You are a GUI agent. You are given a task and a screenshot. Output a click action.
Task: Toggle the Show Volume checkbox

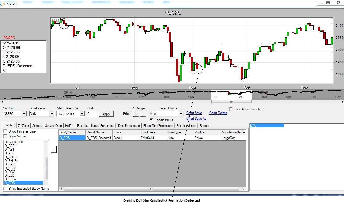click(x=5, y=136)
